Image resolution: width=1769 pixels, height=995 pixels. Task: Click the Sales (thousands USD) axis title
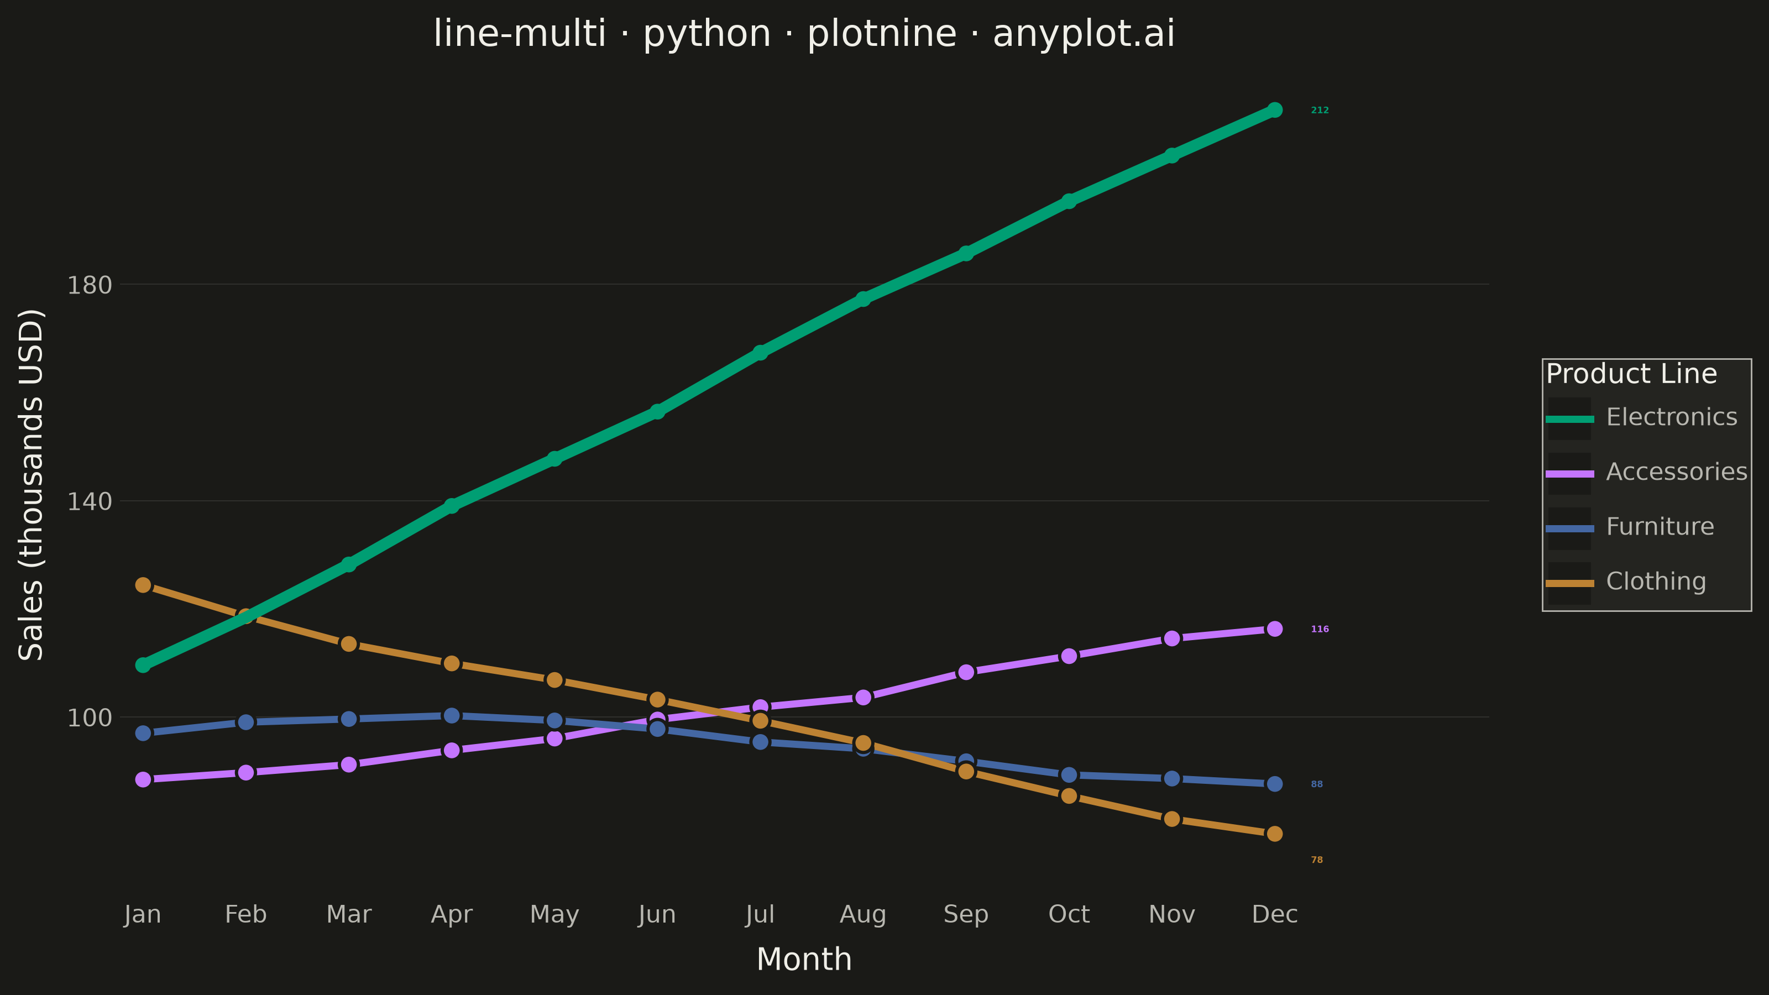(x=31, y=485)
